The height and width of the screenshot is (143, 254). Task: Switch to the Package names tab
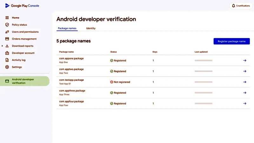[x=67, y=28]
